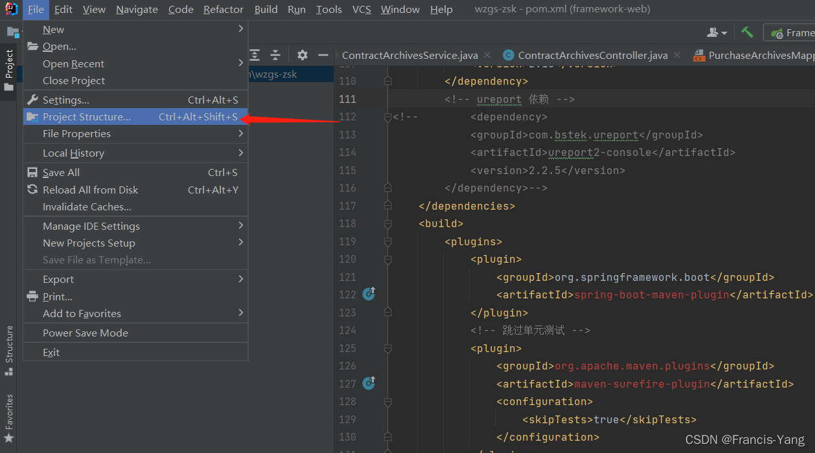Click the gutter icon on line 127
Viewport: 815px width, 453px height.
click(x=369, y=383)
